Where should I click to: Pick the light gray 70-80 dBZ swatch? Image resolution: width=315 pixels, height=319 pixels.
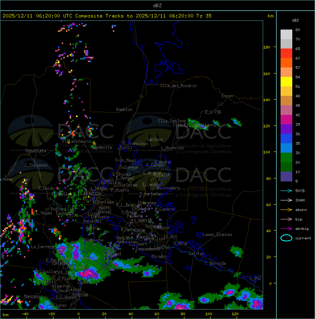286,34
